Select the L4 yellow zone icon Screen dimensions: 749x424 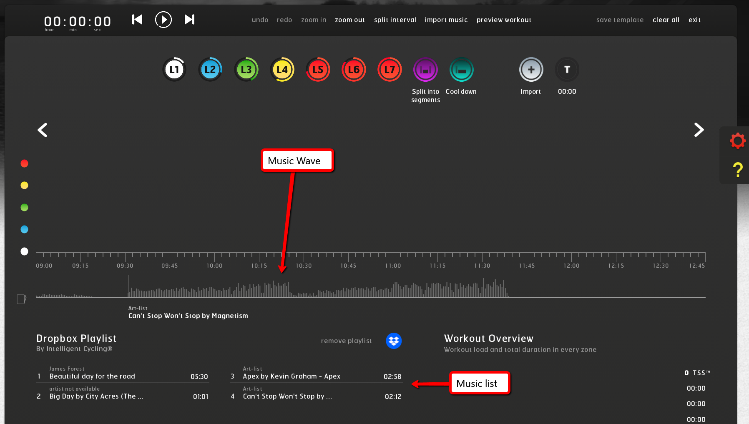(x=282, y=70)
